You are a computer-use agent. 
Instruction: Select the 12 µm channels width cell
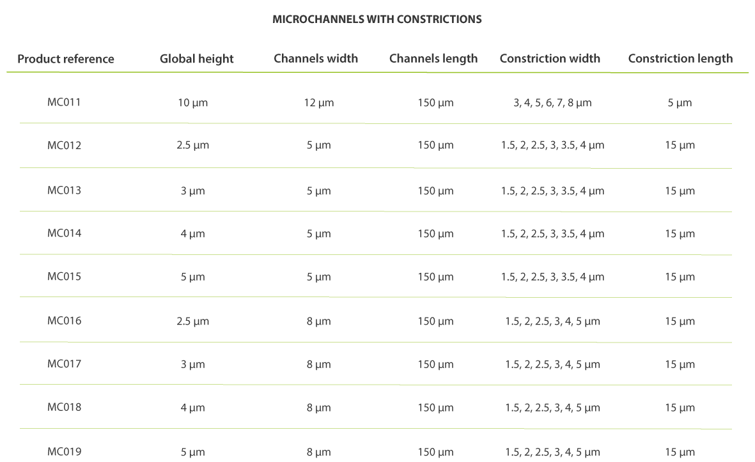tap(318, 102)
